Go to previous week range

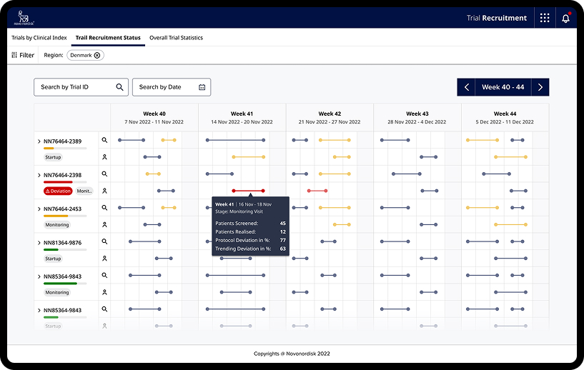pyautogui.click(x=467, y=87)
